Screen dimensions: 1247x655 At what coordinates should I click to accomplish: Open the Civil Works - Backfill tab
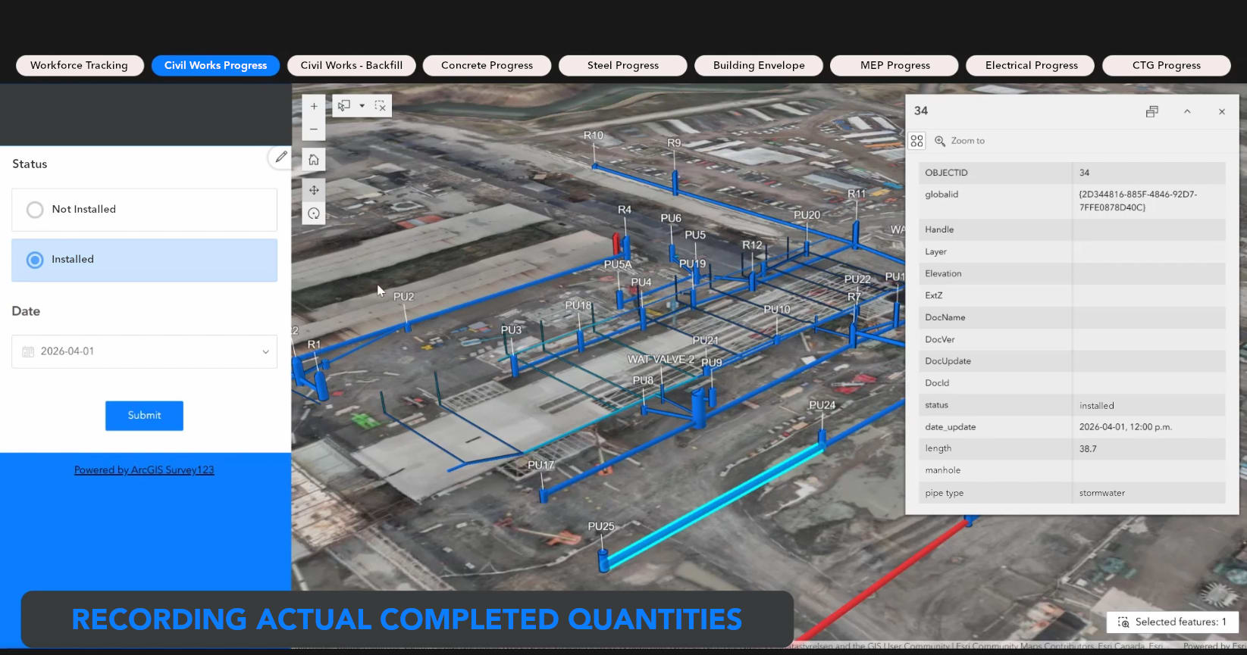tap(351, 65)
